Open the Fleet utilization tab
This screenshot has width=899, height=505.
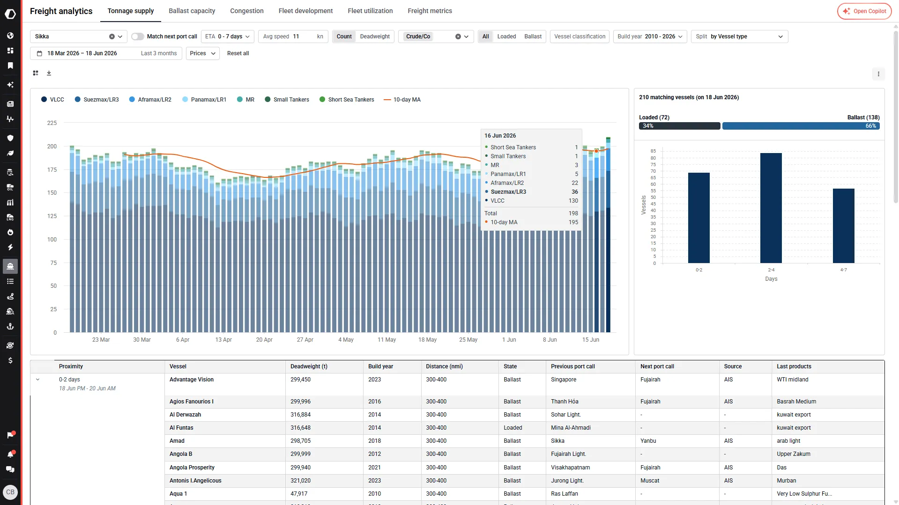(x=370, y=11)
